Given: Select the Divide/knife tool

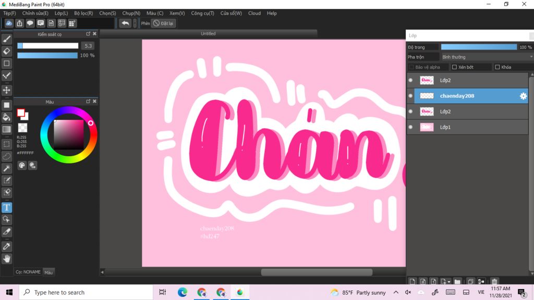Looking at the screenshot, I should click(x=6, y=232).
